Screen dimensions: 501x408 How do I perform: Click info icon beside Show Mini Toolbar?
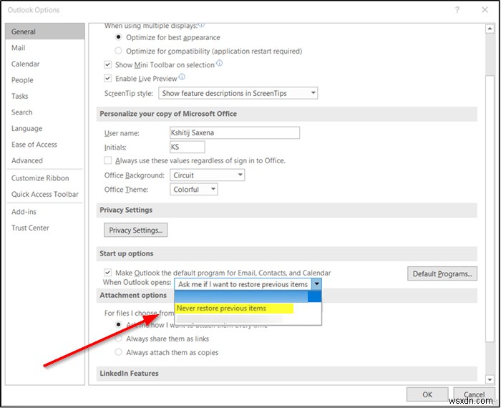point(219,63)
